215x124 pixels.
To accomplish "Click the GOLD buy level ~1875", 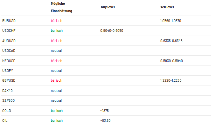I will coord(105,111).
